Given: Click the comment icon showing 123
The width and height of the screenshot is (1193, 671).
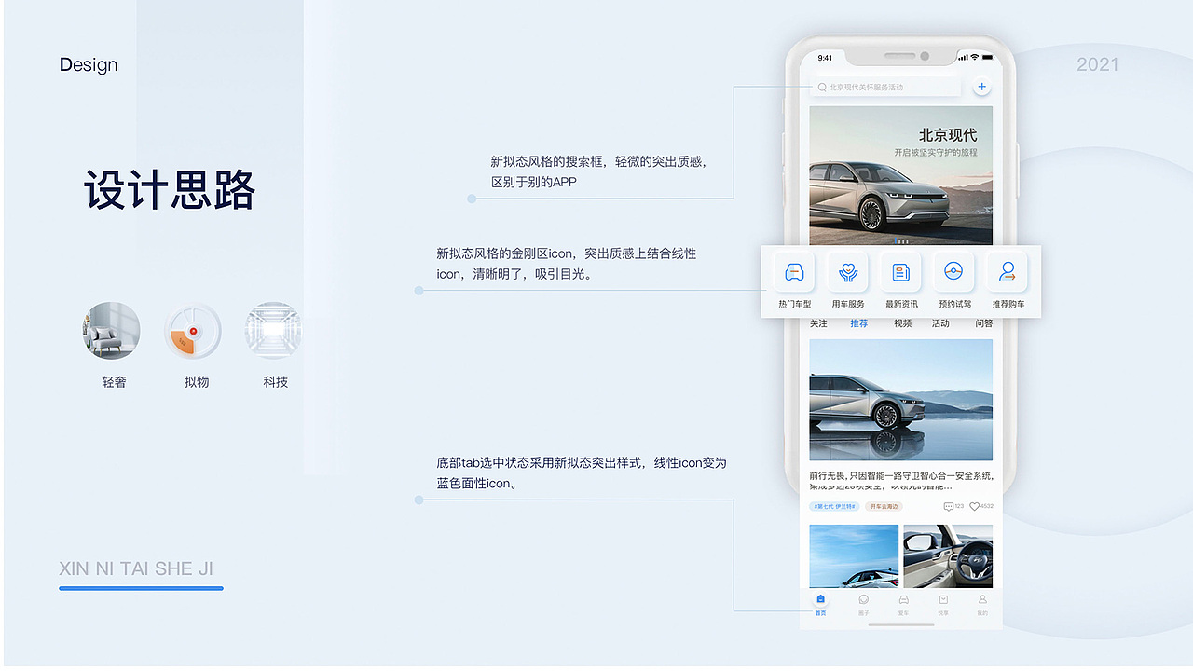Looking at the screenshot, I should tap(949, 506).
